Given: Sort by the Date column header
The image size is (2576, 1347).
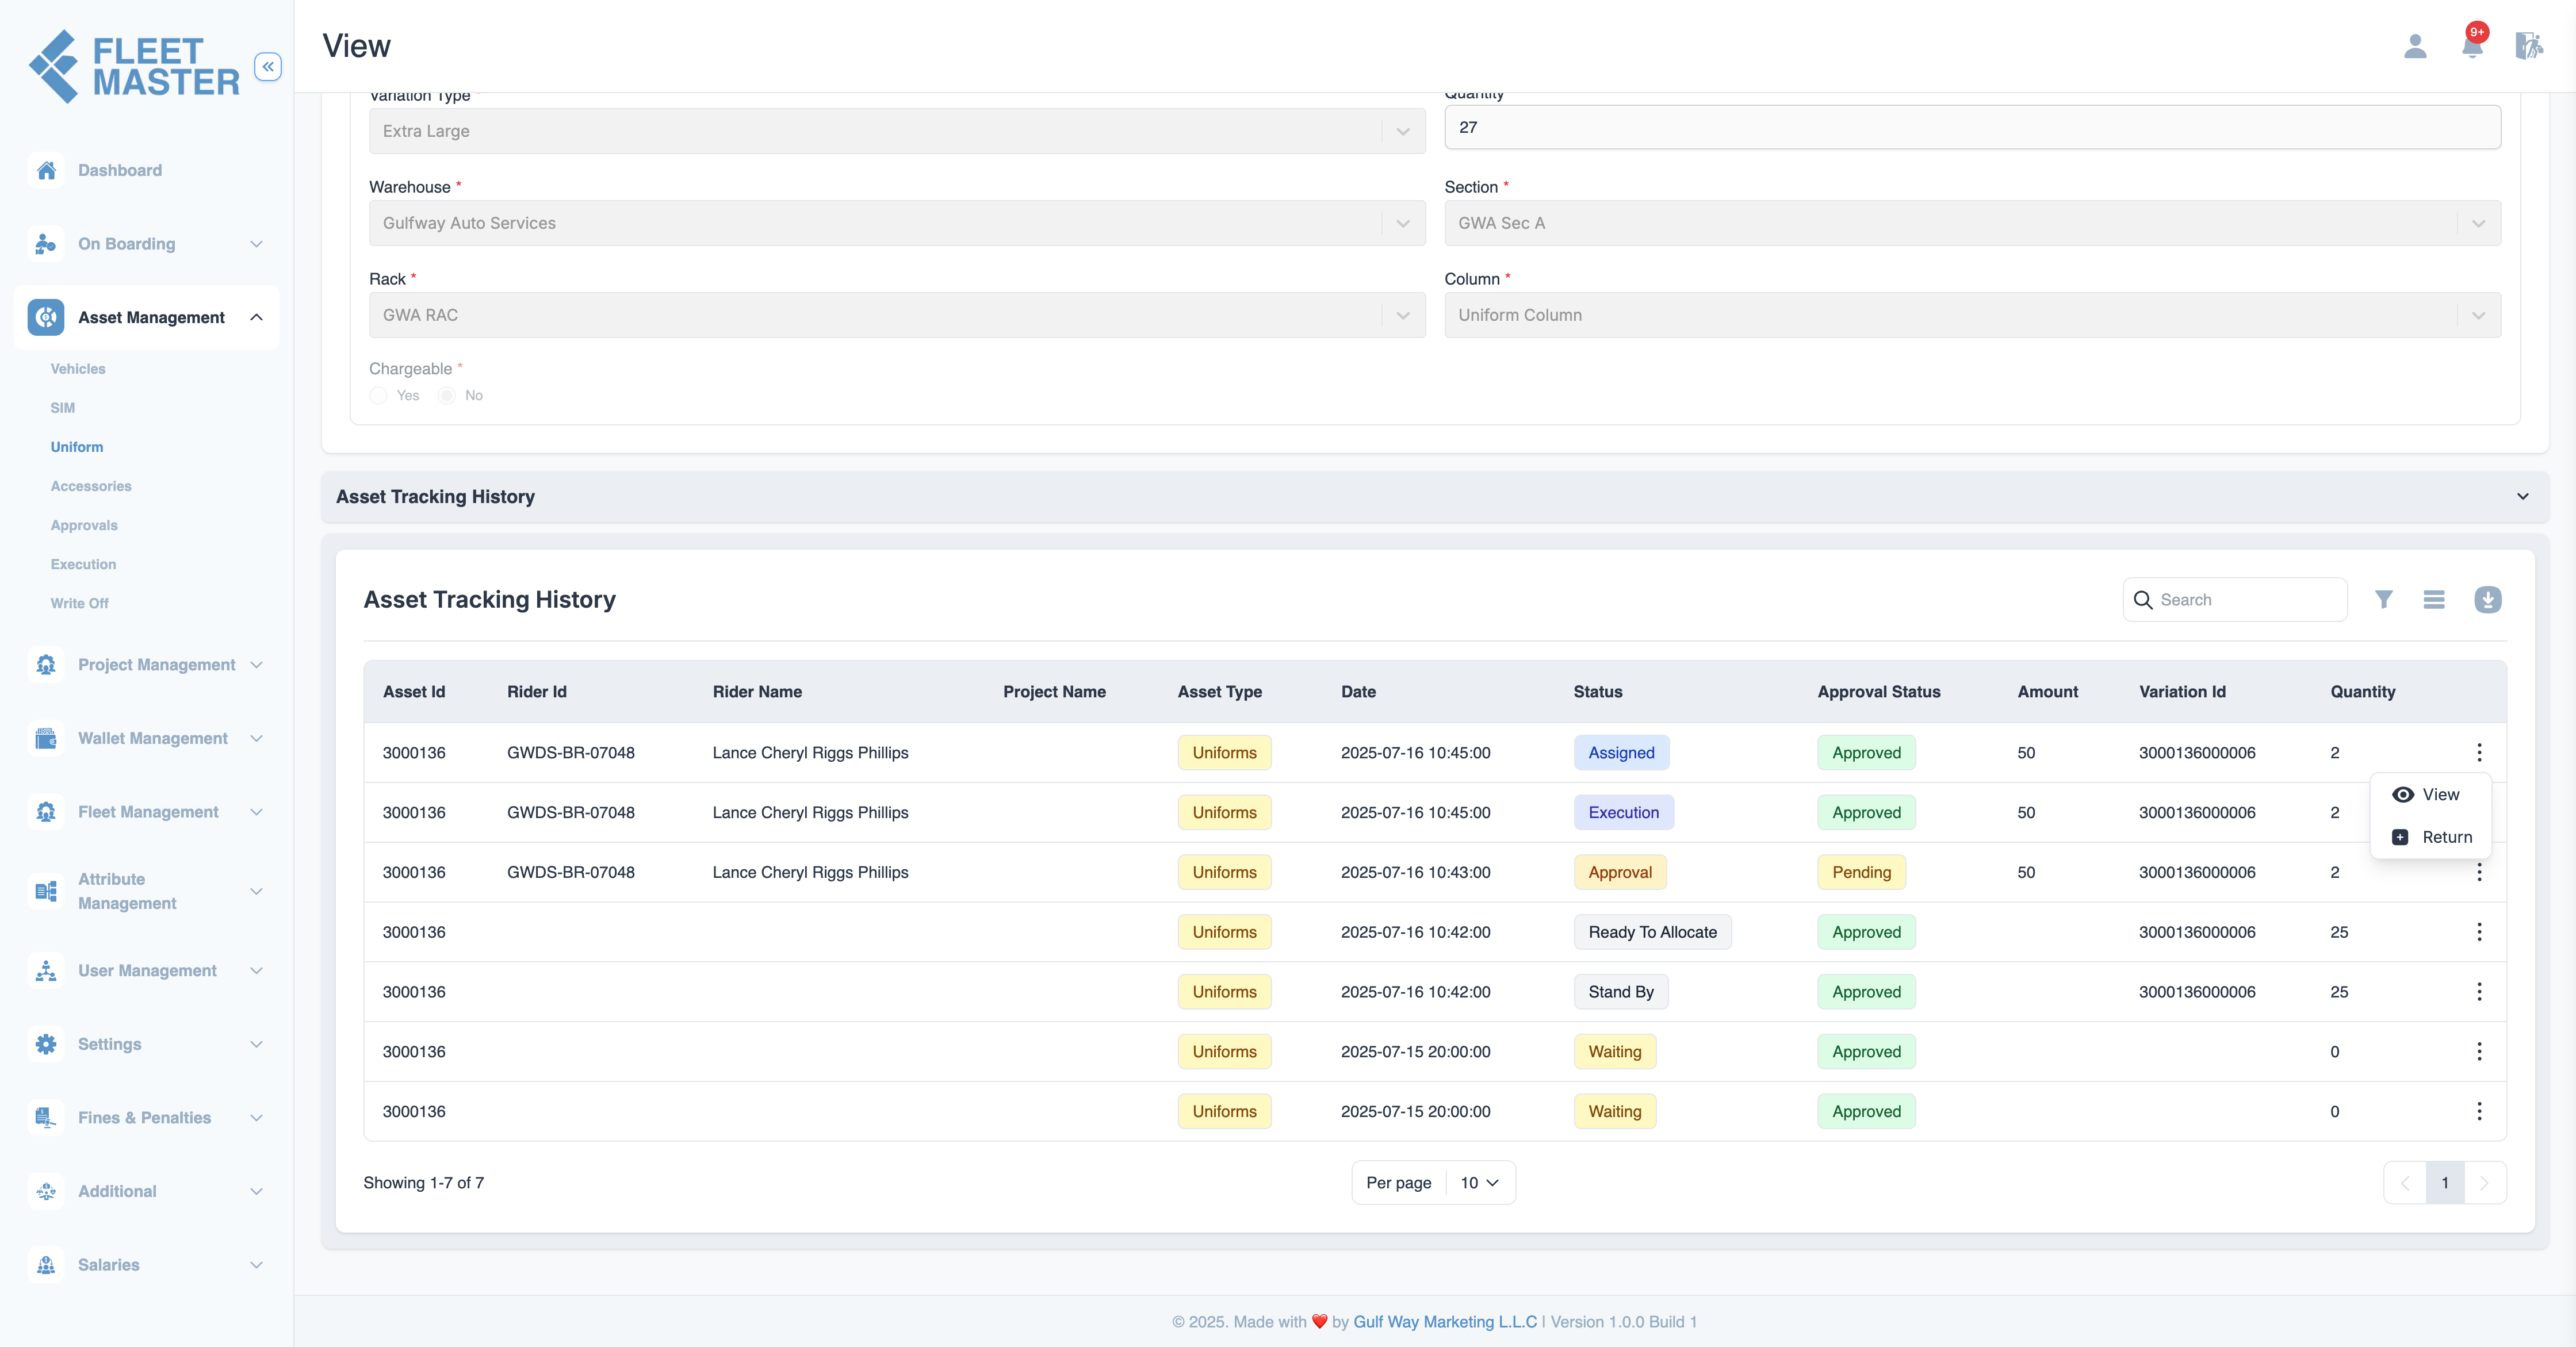Looking at the screenshot, I should (x=1358, y=692).
